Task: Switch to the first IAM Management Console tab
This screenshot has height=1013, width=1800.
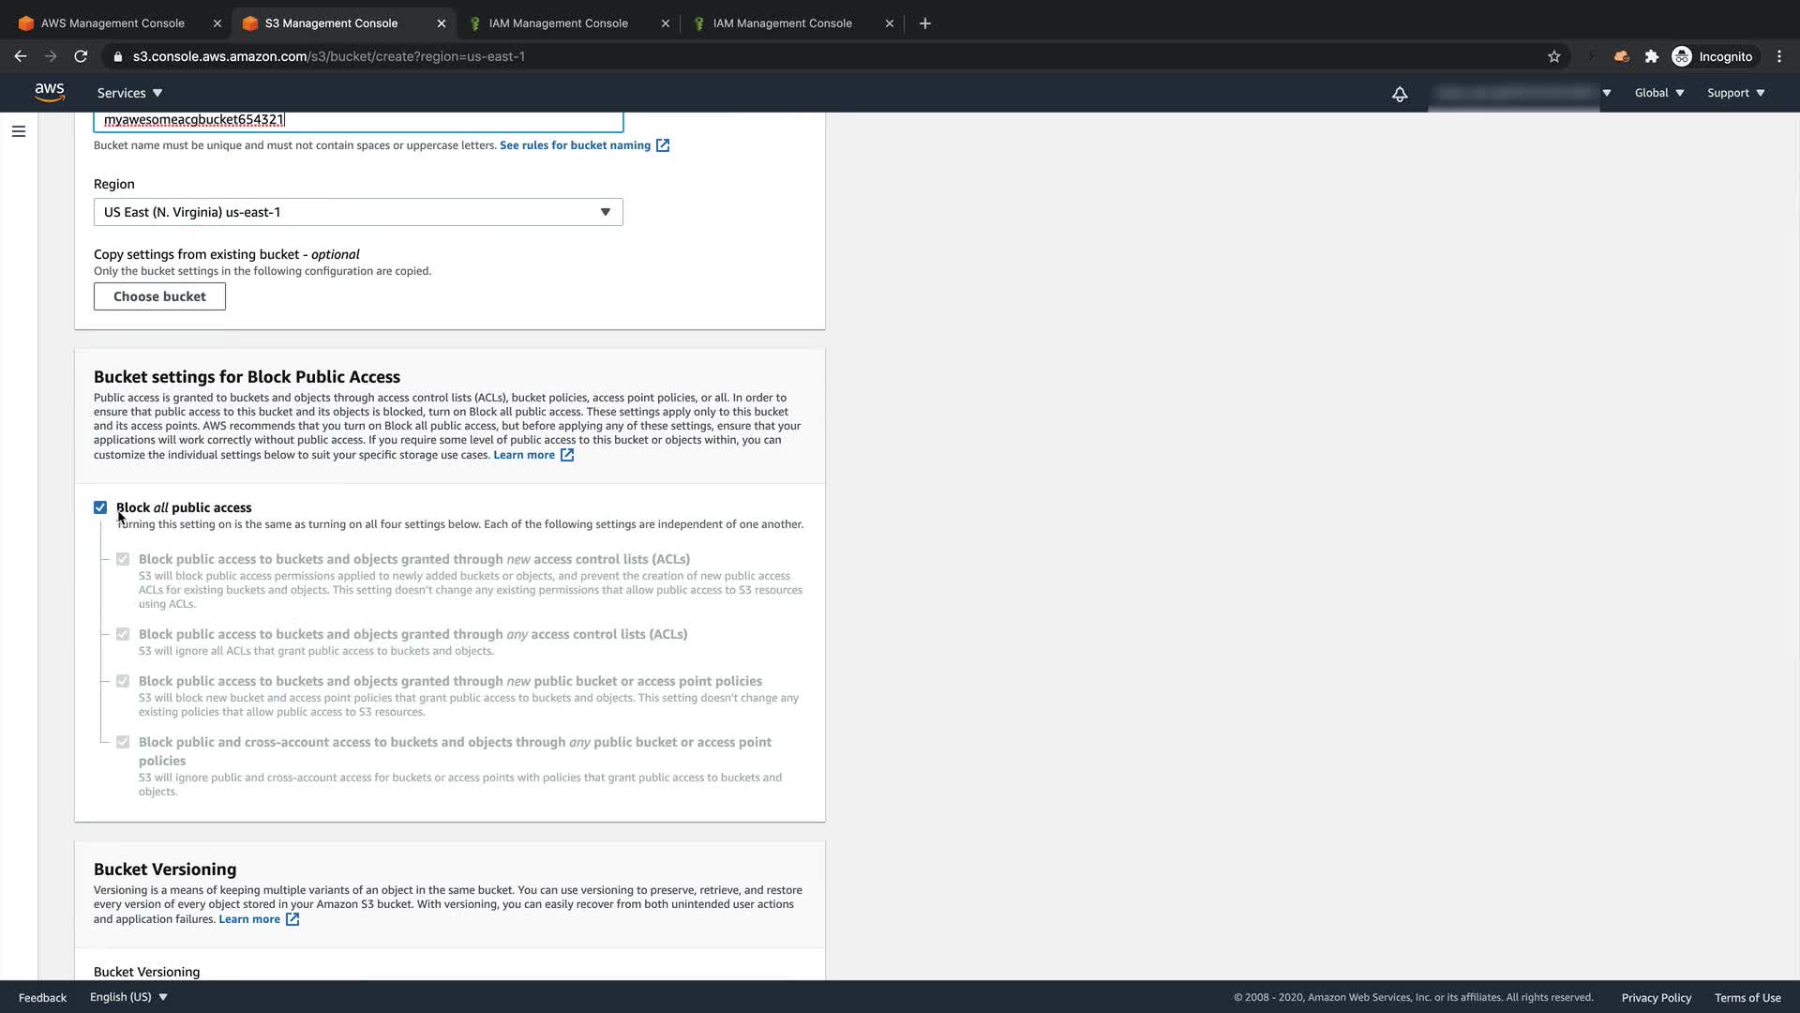Action: pos(558,23)
